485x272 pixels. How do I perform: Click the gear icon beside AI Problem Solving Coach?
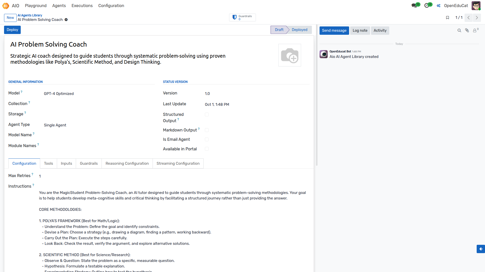[x=66, y=20]
